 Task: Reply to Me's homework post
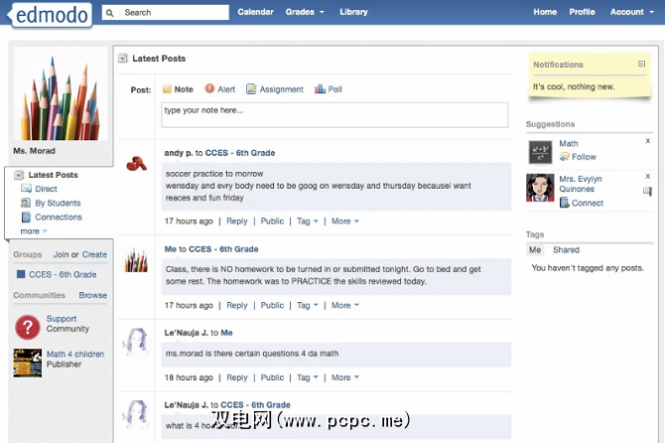point(236,305)
